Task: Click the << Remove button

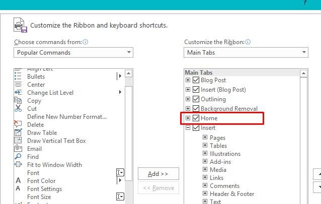Action: click(x=158, y=187)
